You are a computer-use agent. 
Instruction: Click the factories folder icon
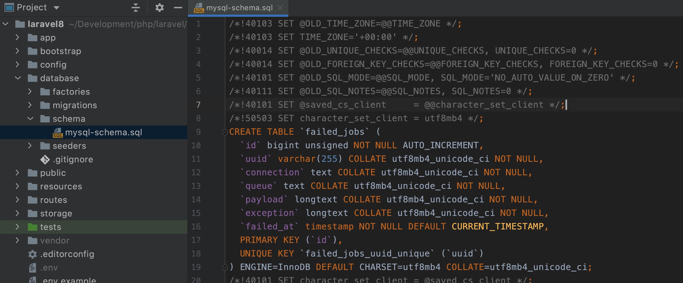tap(45, 91)
